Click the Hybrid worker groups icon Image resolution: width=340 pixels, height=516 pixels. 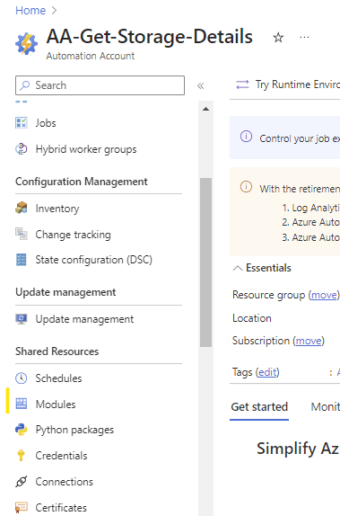coord(22,149)
